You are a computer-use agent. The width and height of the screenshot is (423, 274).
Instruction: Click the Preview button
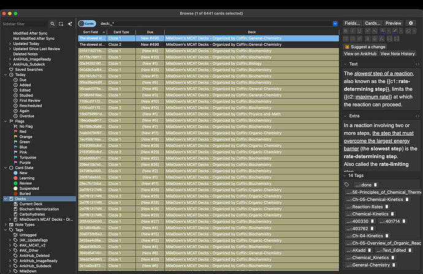tap(394, 23)
